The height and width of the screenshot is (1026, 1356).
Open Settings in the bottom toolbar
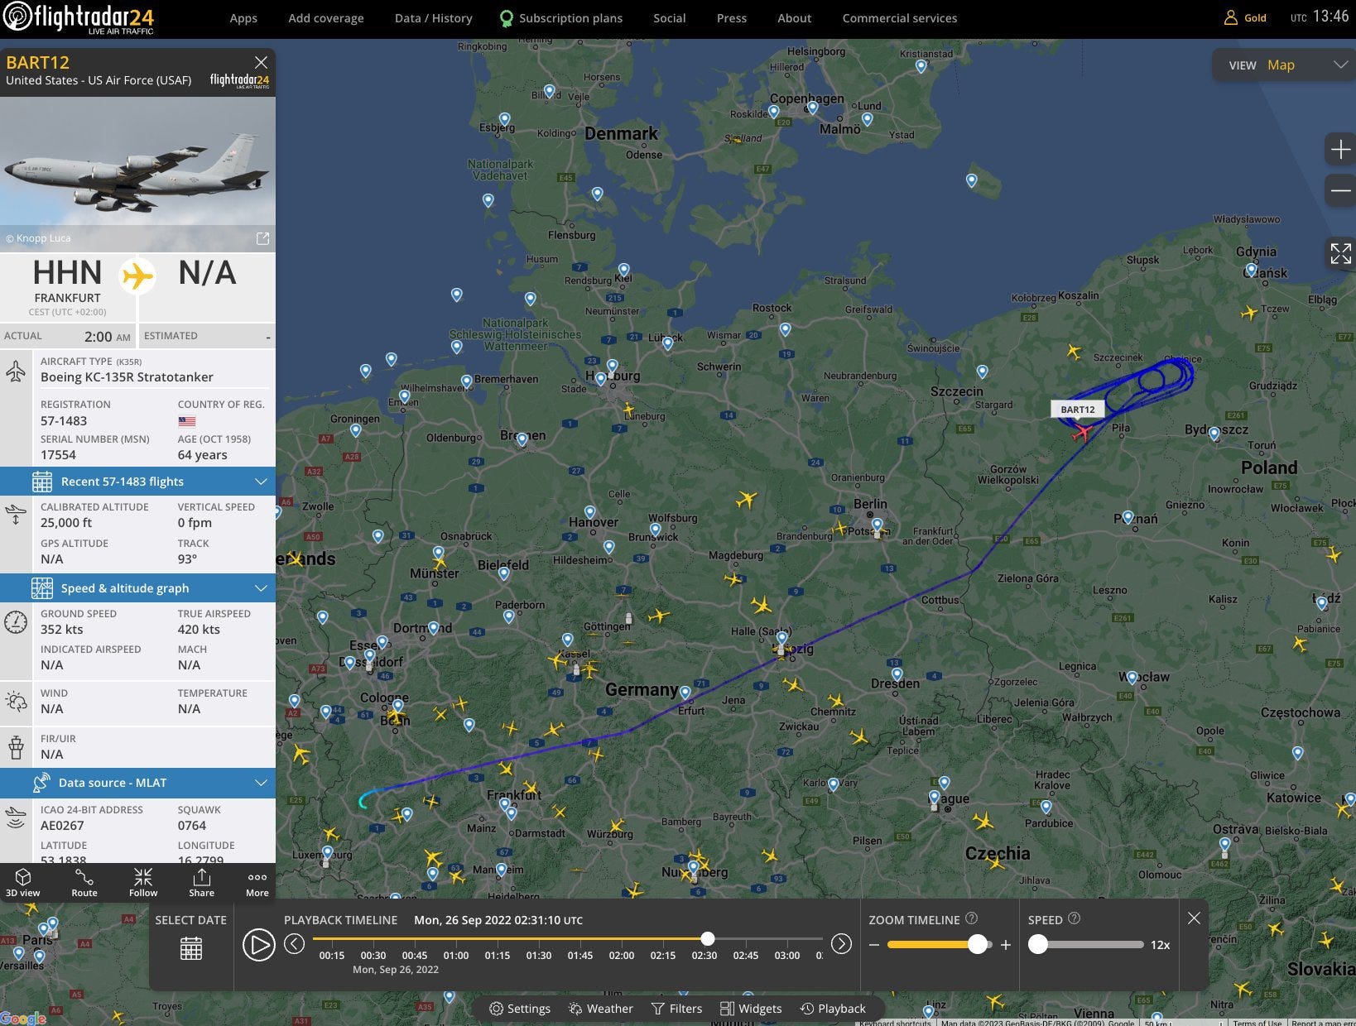[520, 1009]
